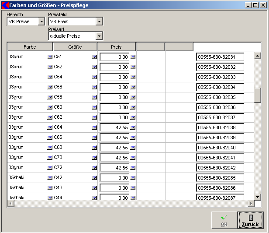The image size is (269, 233).
Task: Open Größe picker icon for row C66
Action: [x=94, y=138]
